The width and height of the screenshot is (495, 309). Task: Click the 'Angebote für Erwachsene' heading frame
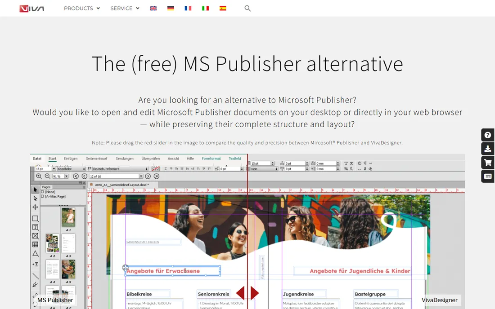[173, 271]
